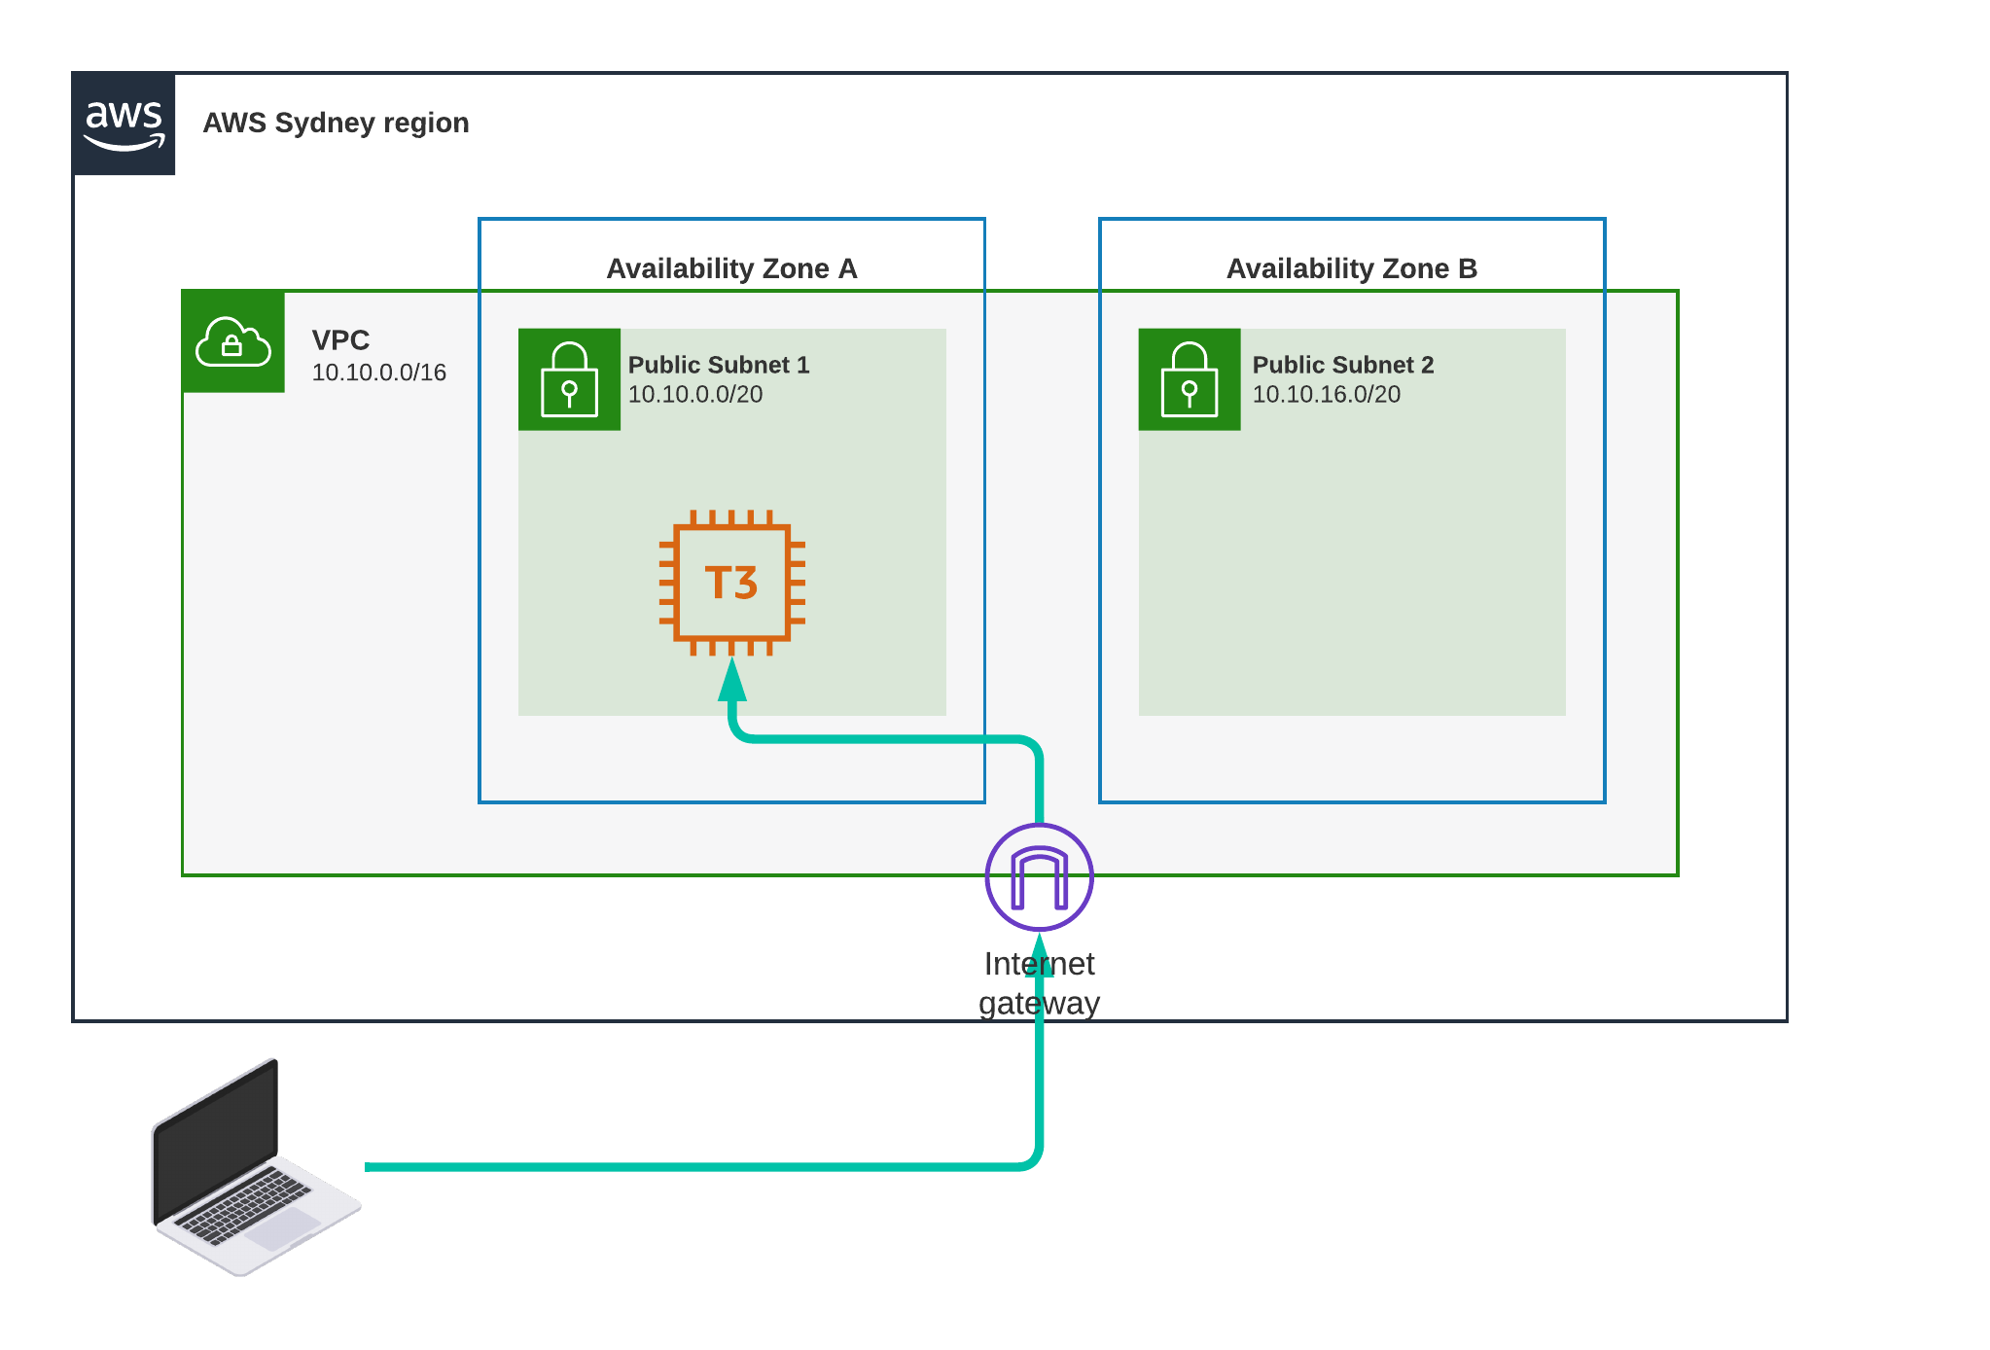Viewport: 1990px width, 1350px height.
Task: Click the VPC heading text
Action: pyautogui.click(x=340, y=340)
